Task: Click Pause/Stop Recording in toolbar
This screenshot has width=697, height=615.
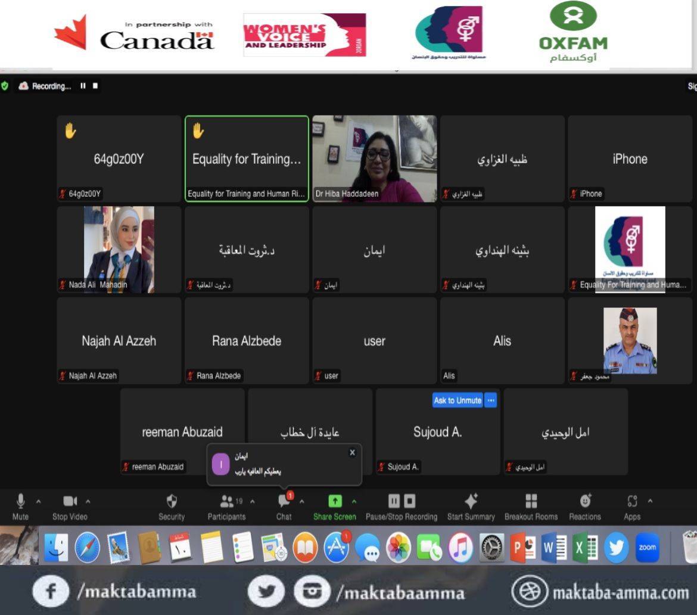Action: point(402,501)
